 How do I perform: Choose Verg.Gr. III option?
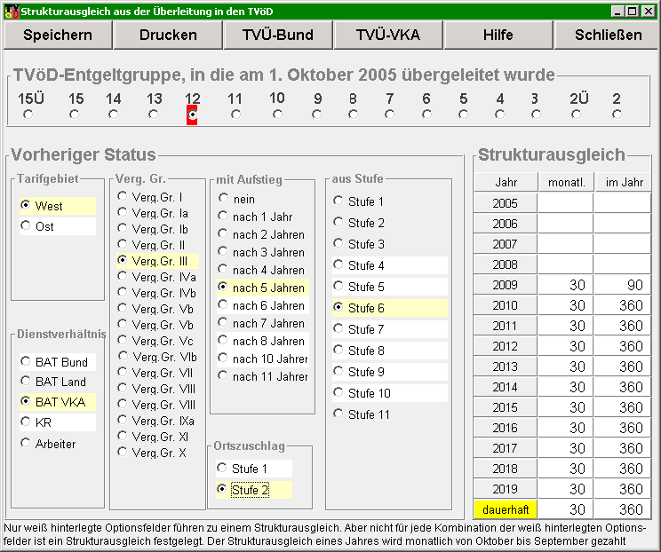click(x=157, y=261)
